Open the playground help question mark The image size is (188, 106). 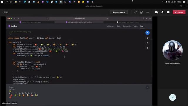(x=147, y=48)
